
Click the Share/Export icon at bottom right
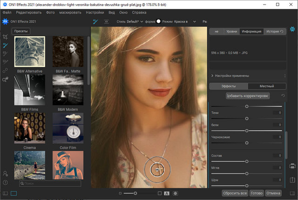[x=292, y=179]
